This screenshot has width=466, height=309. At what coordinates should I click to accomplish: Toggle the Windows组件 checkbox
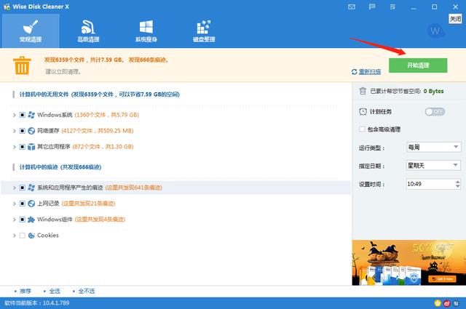pos(23,220)
